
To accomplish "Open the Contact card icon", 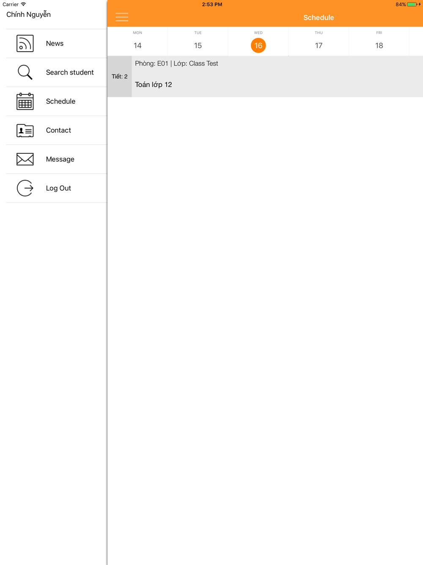I will [25, 130].
